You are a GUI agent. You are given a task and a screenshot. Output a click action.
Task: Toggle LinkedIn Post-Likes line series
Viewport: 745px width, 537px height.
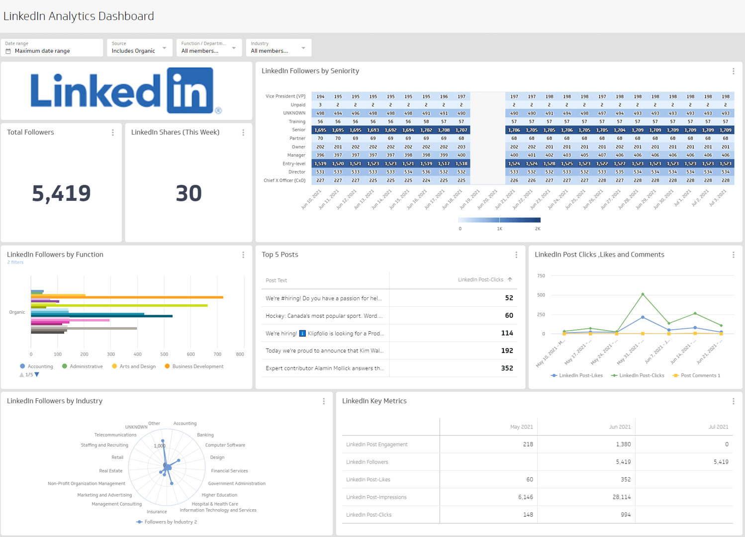(577, 375)
